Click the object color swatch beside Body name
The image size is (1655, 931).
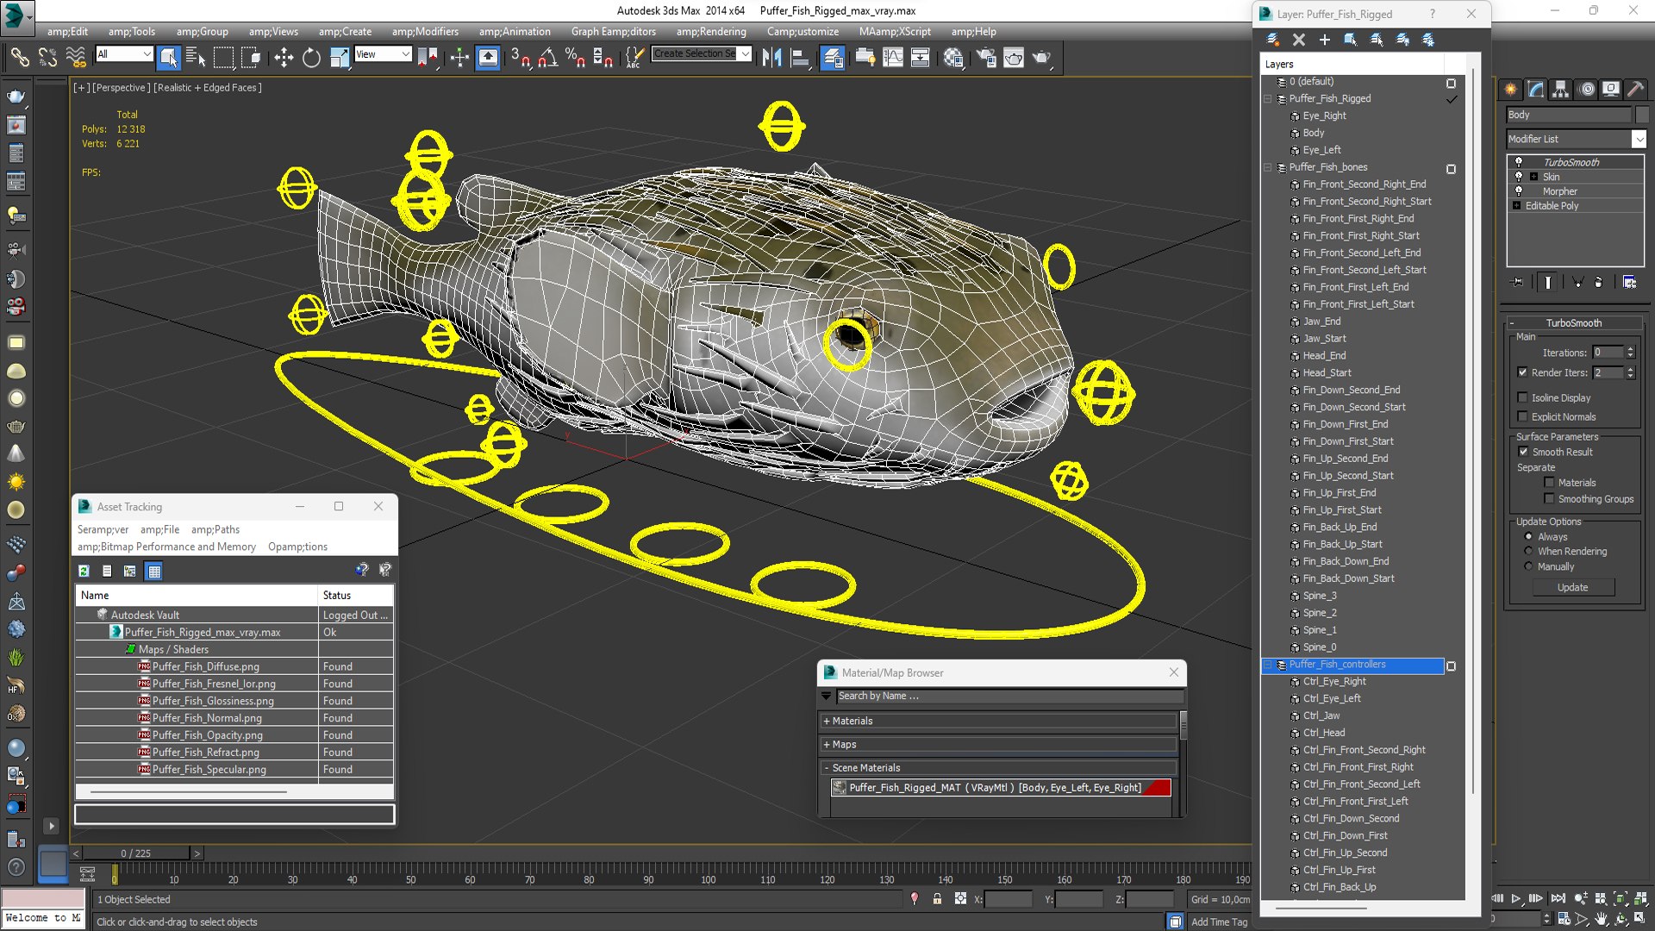click(1641, 115)
